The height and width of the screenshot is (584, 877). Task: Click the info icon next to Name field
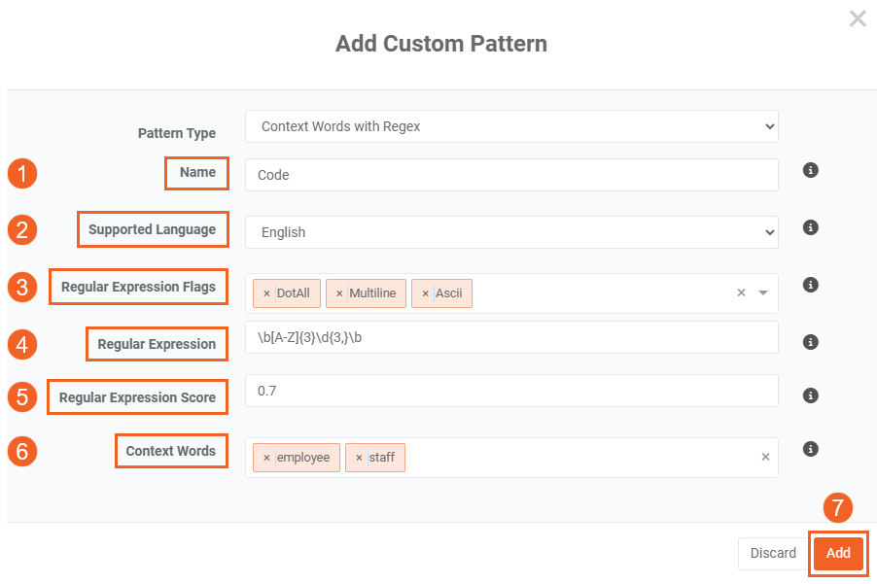click(x=810, y=170)
